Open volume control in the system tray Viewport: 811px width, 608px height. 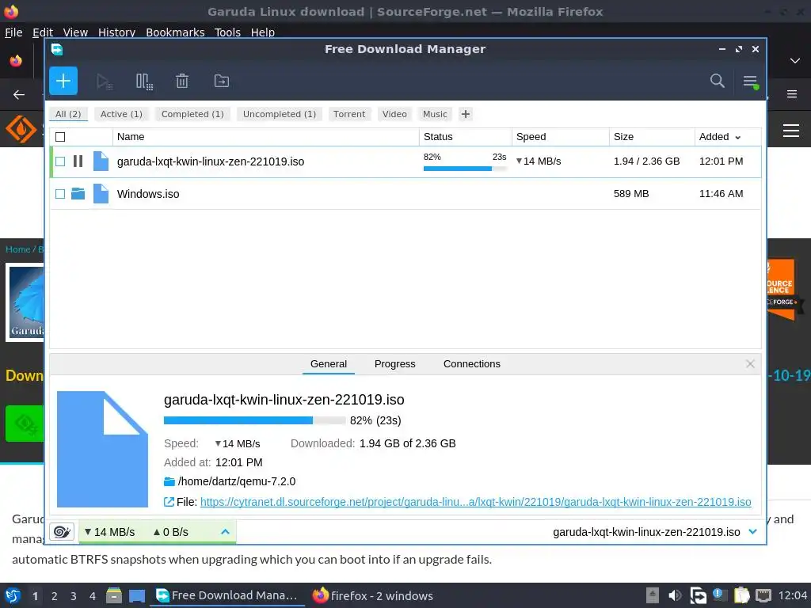[x=675, y=595]
